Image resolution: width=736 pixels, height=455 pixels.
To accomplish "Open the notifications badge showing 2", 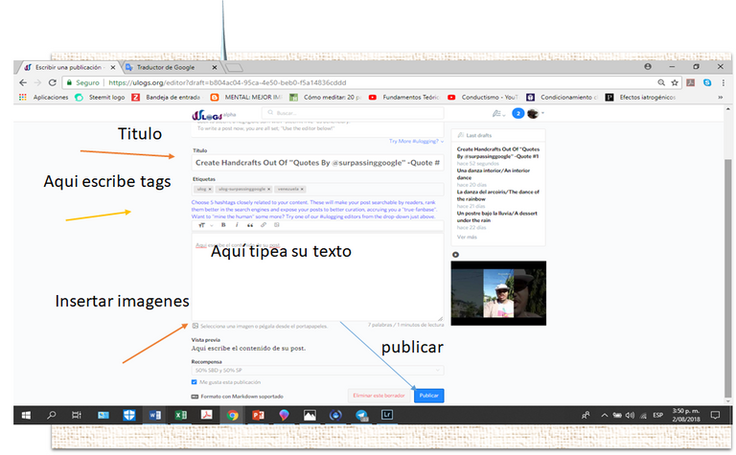I will pos(518,114).
